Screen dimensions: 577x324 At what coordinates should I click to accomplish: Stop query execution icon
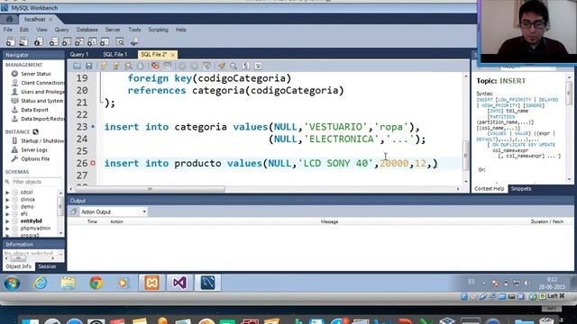[141, 66]
